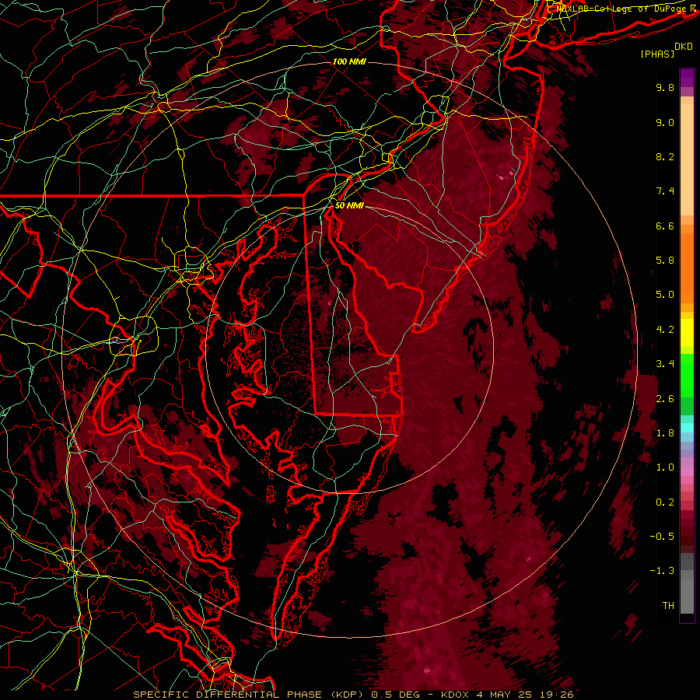Click the -1.3 legend value
The image size is (700, 700).
(x=662, y=571)
